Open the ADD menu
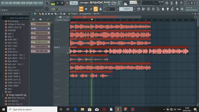Screen dimensions: 199x112 coord(11,3)
